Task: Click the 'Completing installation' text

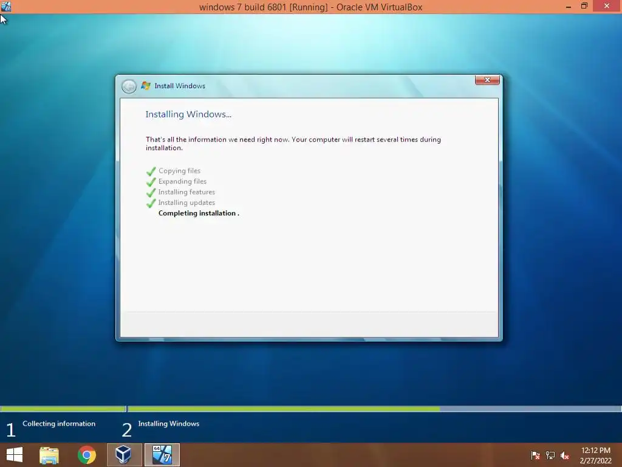Action: click(199, 213)
